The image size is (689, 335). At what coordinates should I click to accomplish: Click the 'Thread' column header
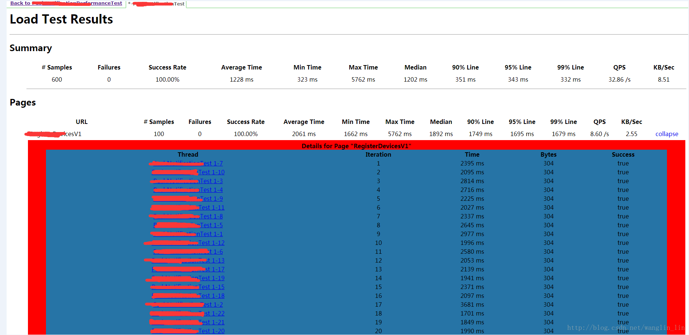(x=188, y=154)
